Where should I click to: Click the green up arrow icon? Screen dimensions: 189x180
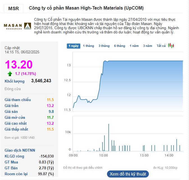10,74
